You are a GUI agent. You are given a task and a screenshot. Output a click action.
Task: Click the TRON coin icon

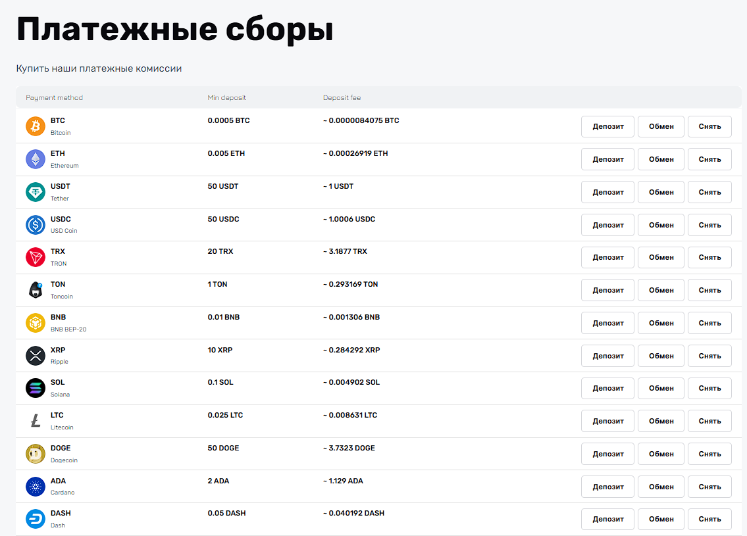click(36, 257)
